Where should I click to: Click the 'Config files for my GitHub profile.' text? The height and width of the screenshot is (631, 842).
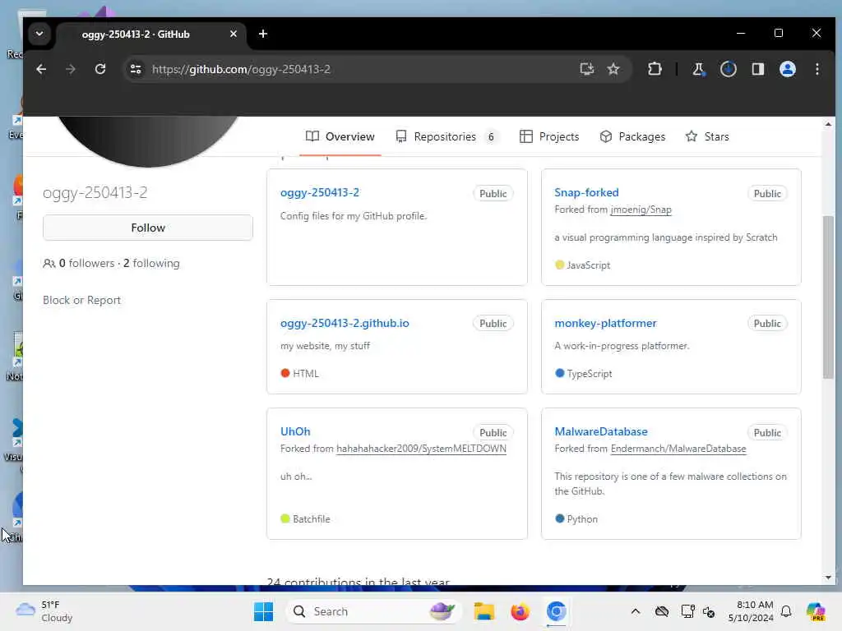(x=354, y=216)
